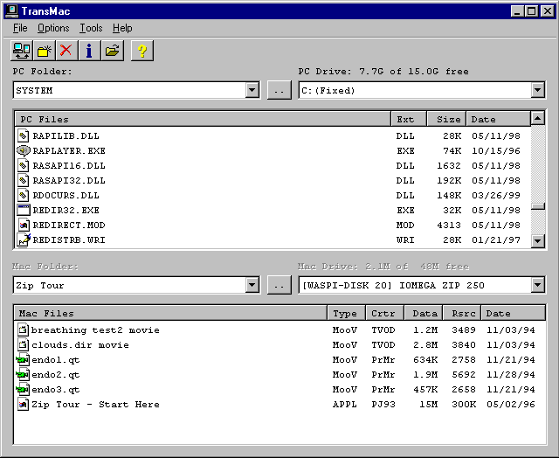
Task: Select the breathing test2 movie icon
Action: coord(23,330)
